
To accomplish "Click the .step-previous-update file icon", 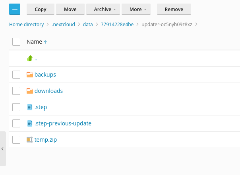I will tap(29, 123).
